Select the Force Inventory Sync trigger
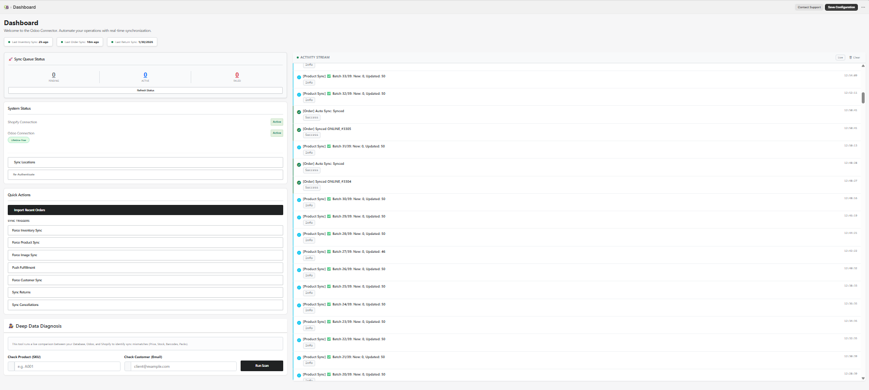Screen dimensions: 869x390 [x=145, y=231]
